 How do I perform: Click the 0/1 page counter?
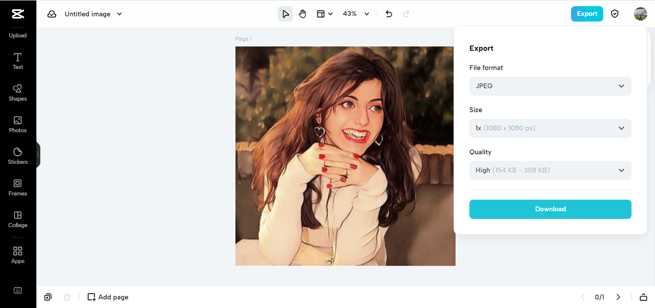coord(600,297)
